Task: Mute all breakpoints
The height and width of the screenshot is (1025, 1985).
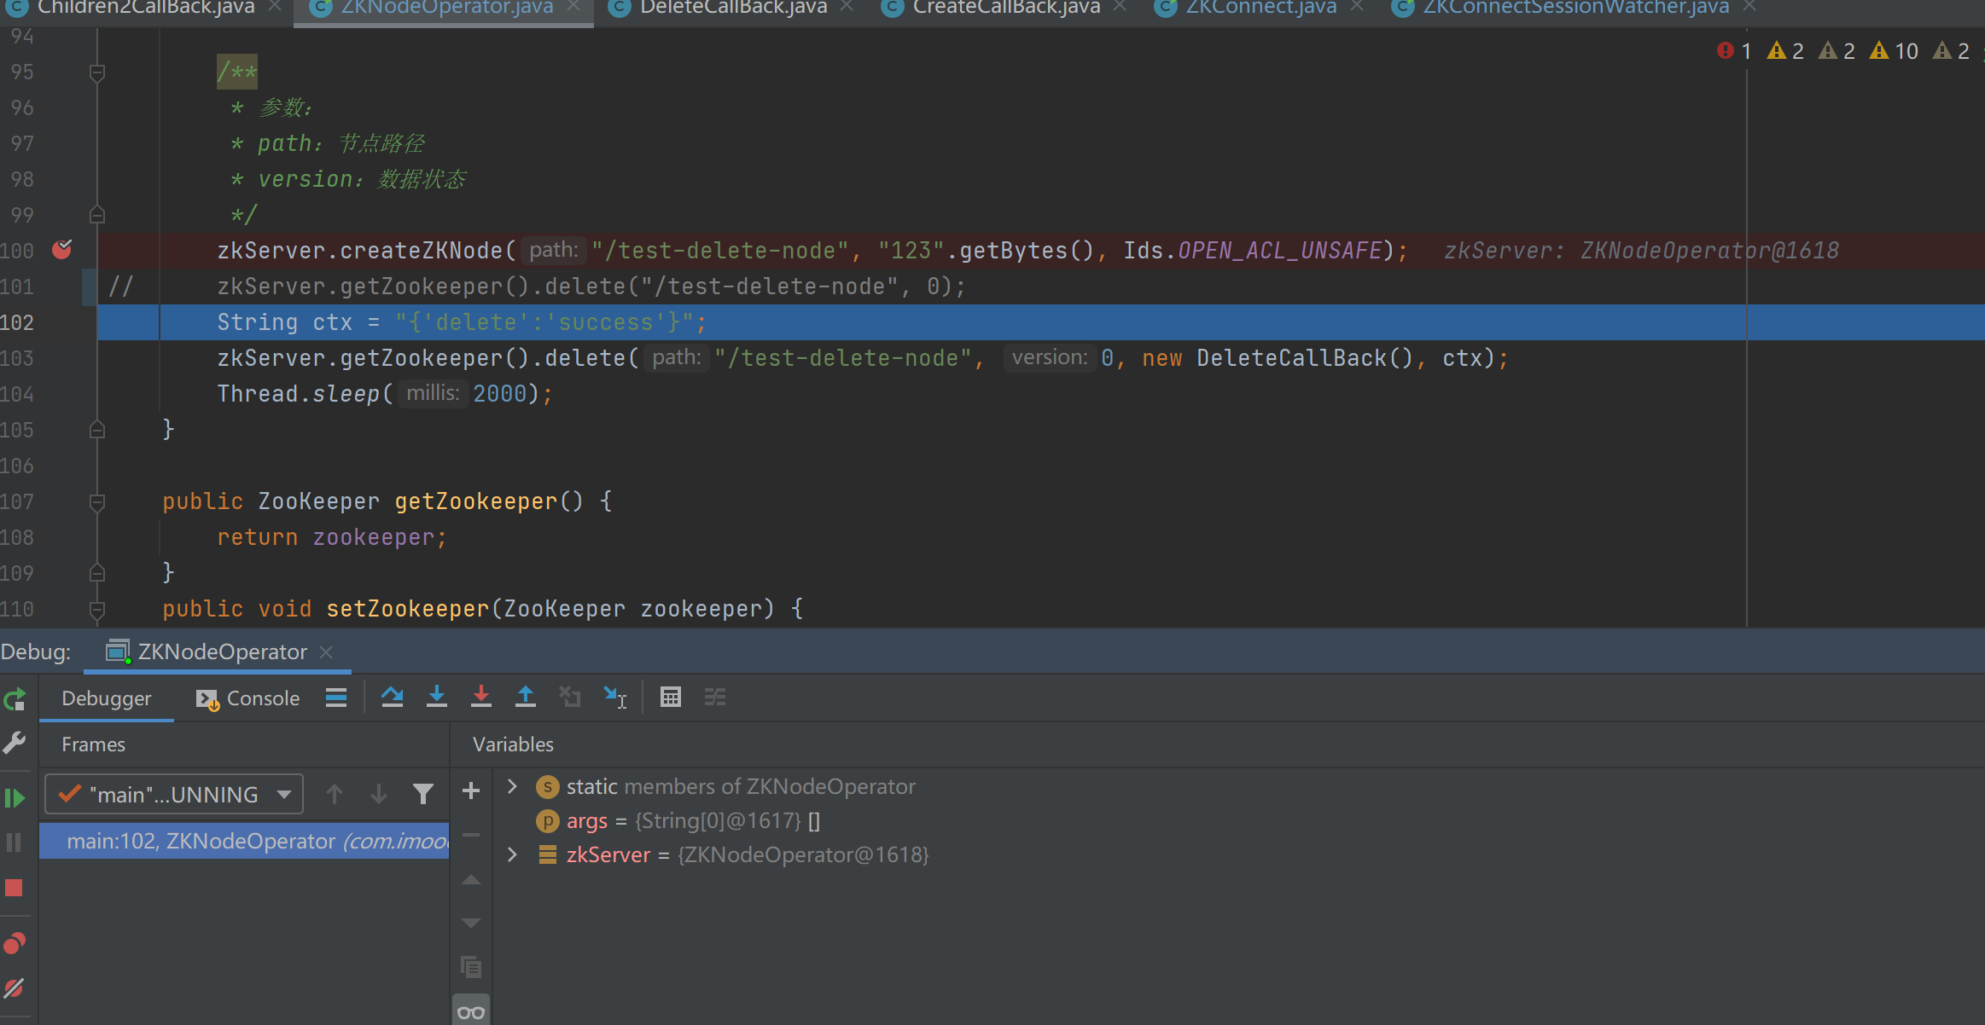Action: point(15,987)
